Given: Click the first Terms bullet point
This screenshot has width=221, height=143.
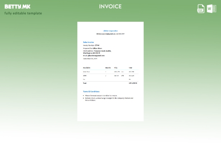Looking at the screenshot, I should pyautogui.click(x=101, y=95).
